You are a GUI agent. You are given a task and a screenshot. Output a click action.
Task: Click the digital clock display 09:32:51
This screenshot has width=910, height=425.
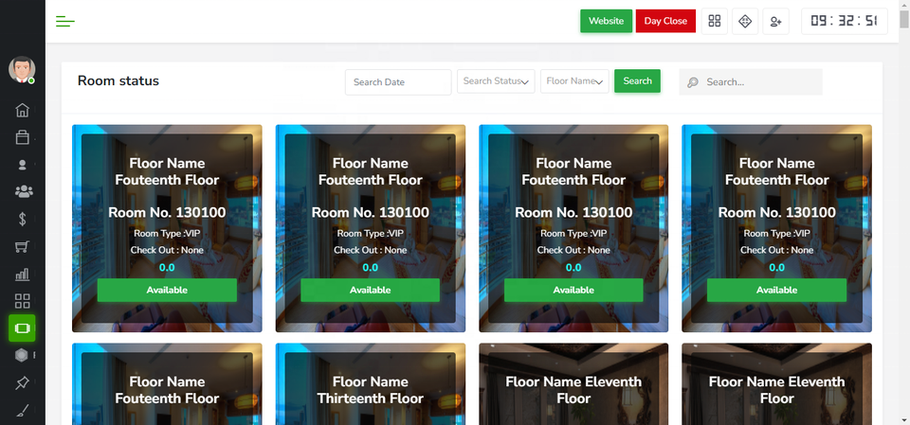pos(845,22)
